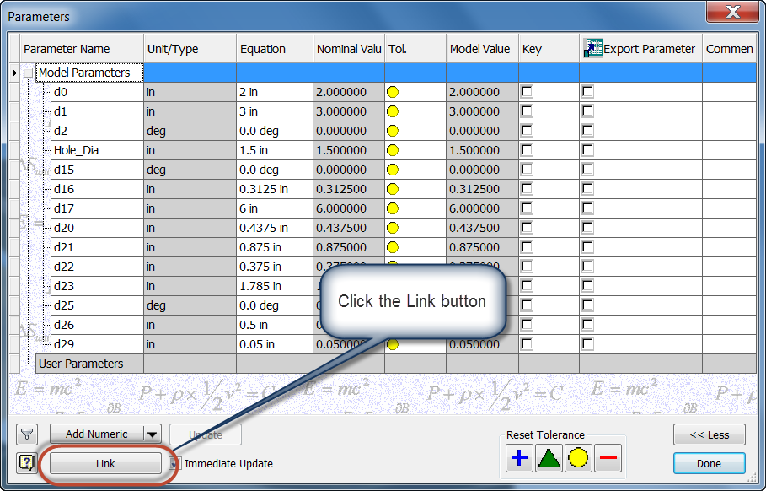Click the Link button
Image resolution: width=766 pixels, height=491 pixels.
tap(104, 463)
